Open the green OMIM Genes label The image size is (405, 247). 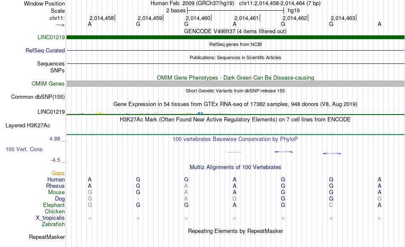tap(48, 83)
